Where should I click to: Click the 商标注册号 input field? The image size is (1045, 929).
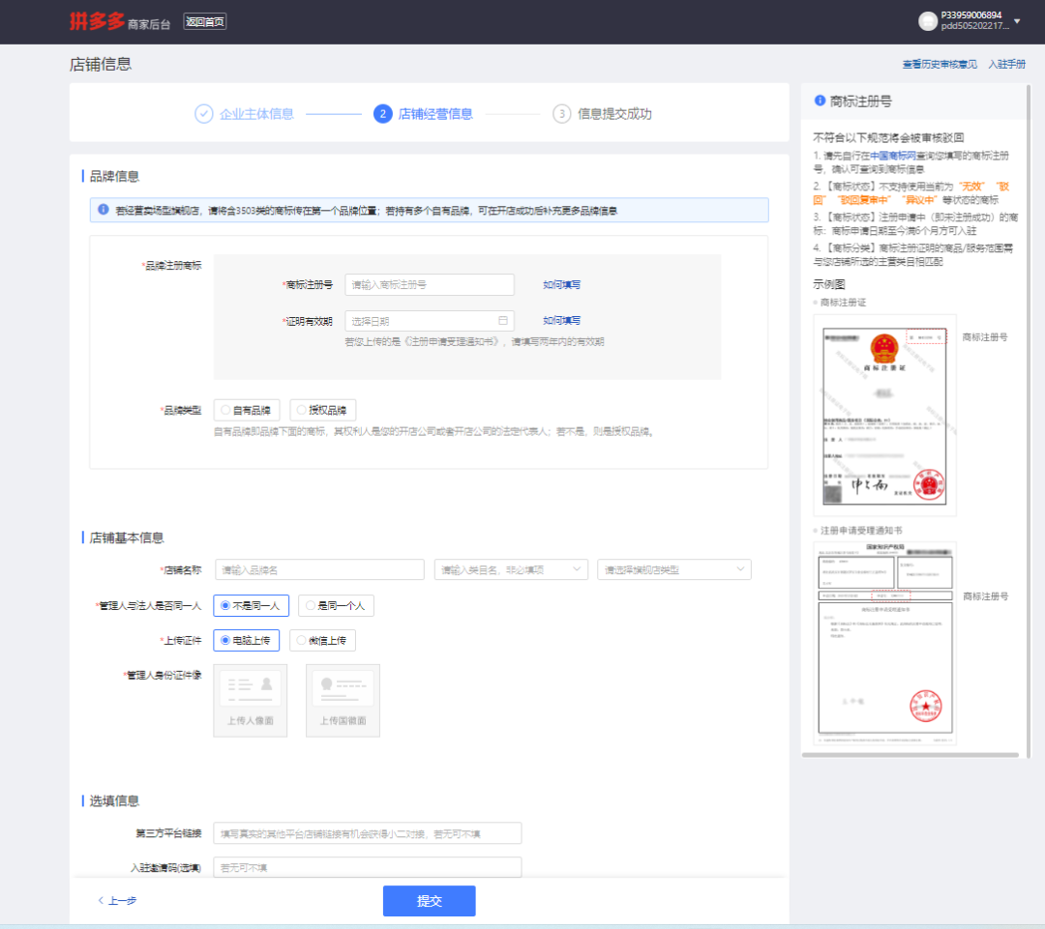(x=429, y=285)
